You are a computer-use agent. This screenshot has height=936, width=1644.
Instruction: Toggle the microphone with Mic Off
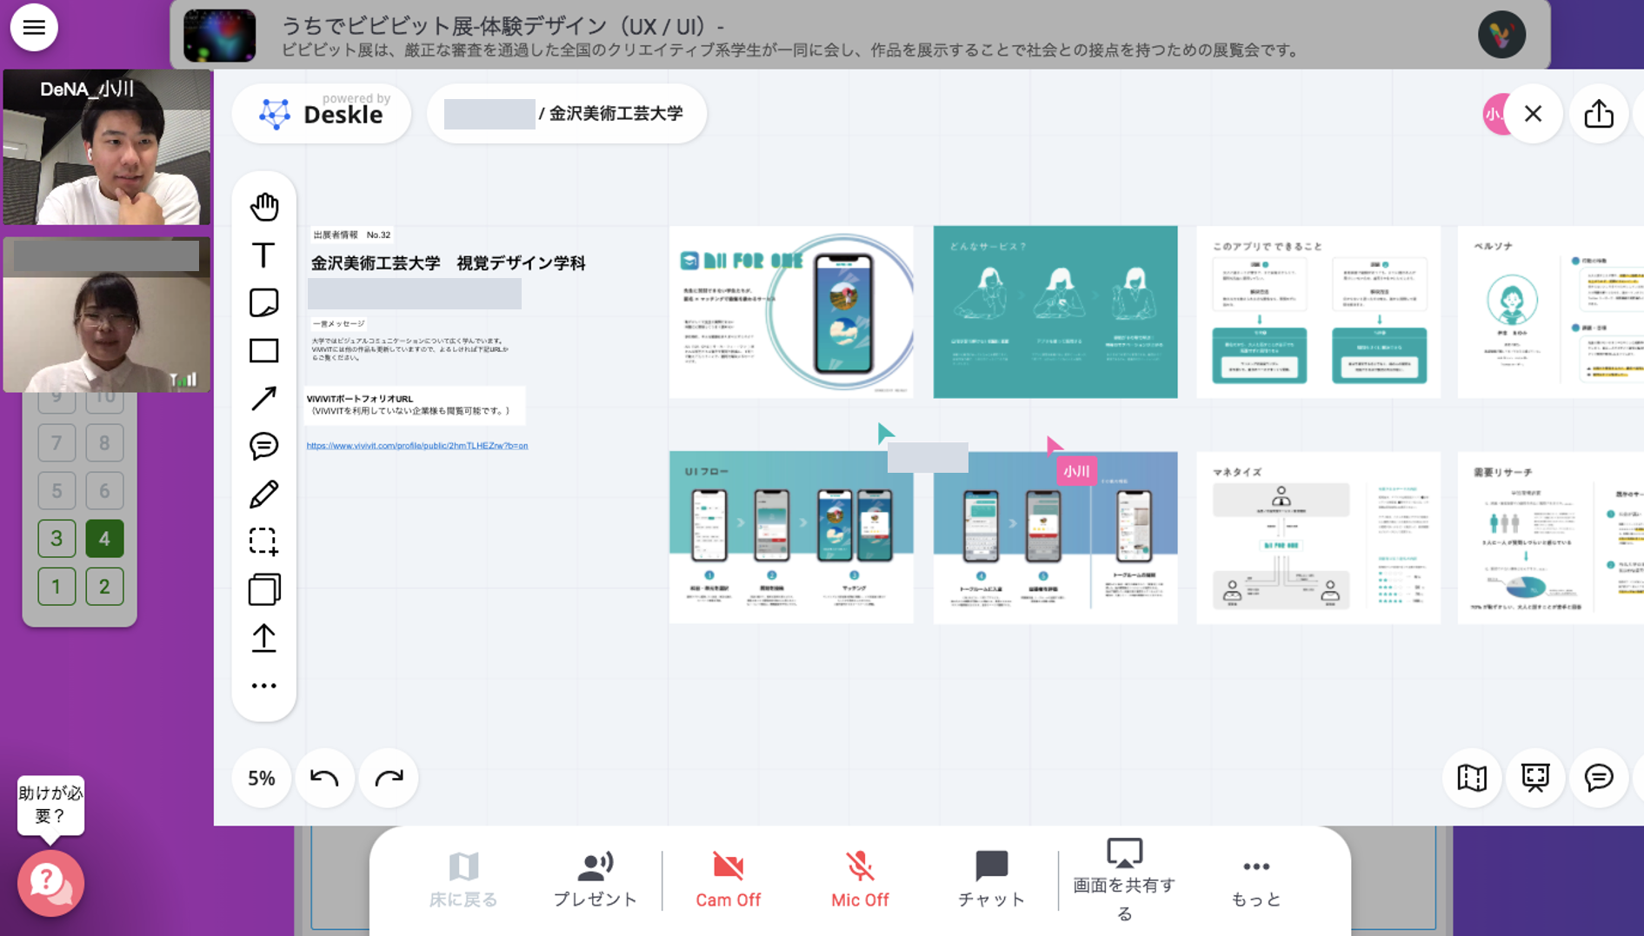click(x=859, y=880)
